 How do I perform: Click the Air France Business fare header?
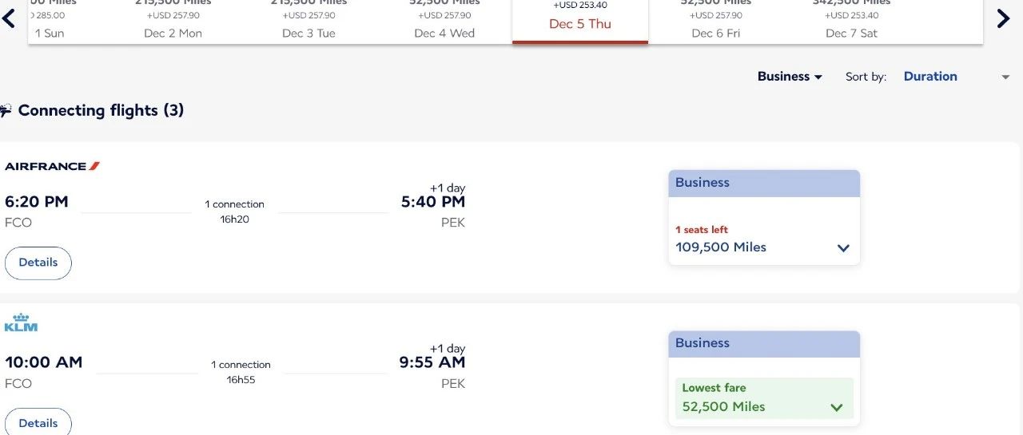764,183
